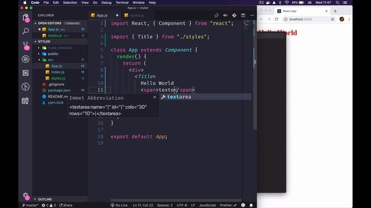Open yarn.lock in the file tree
The image size is (371, 208).
pyautogui.click(x=56, y=103)
